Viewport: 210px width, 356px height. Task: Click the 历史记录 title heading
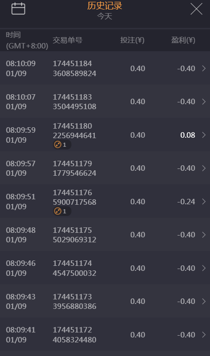pyautogui.click(x=105, y=6)
